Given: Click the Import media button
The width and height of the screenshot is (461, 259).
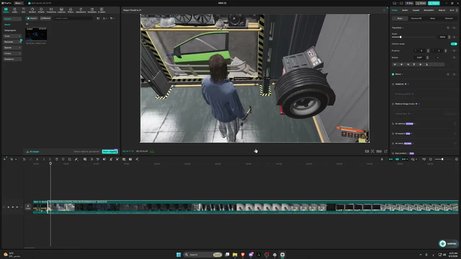Looking at the screenshot, I should click(x=32, y=18).
